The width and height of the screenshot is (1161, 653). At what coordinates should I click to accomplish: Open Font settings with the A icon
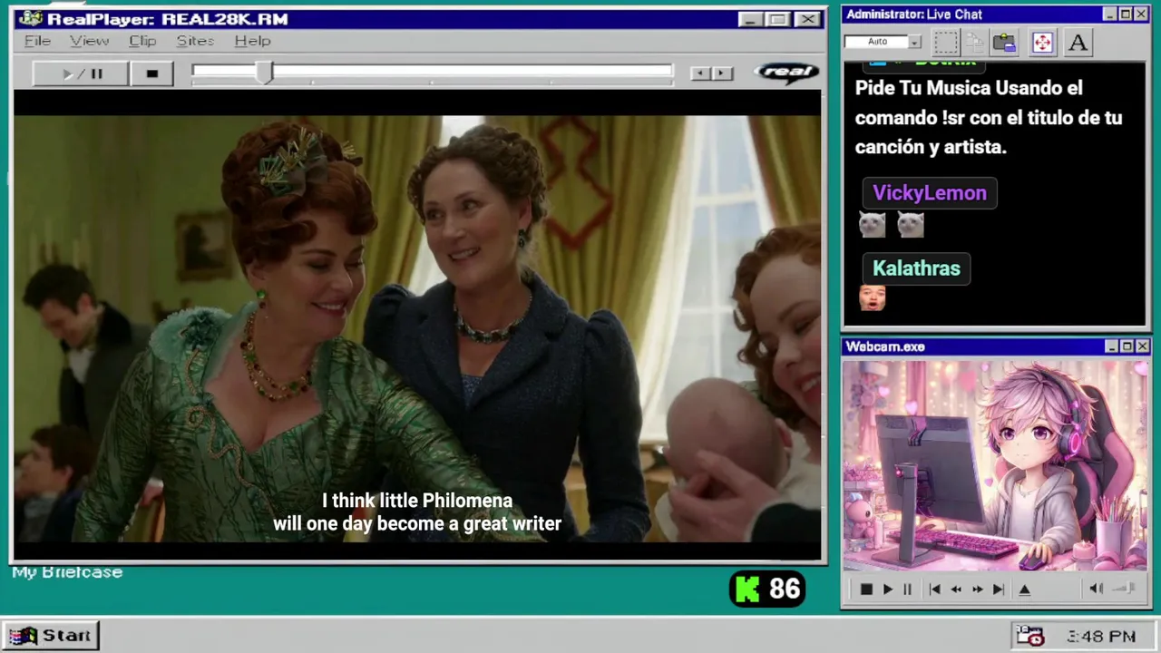[1078, 43]
